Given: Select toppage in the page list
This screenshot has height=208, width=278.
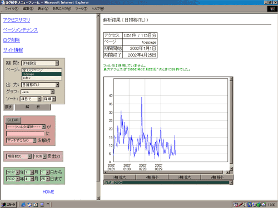Looking at the screenshot, I should pyautogui.click(x=42, y=74).
